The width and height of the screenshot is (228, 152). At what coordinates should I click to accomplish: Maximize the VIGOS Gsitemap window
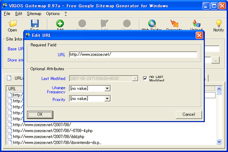[214, 6]
